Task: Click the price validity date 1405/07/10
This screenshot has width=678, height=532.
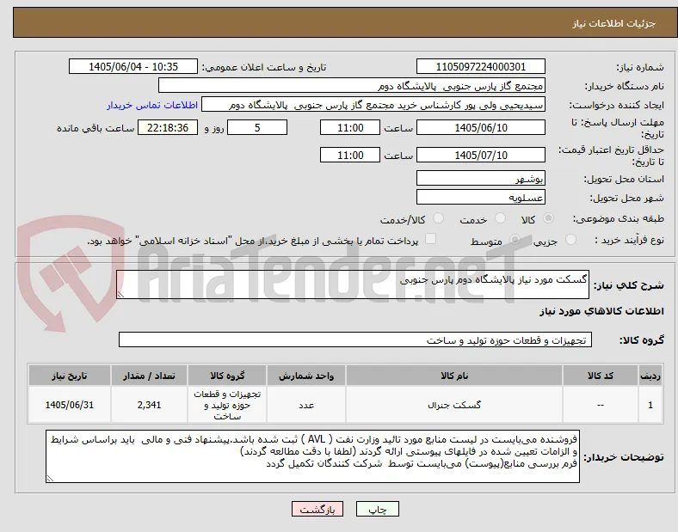Action: click(x=480, y=155)
